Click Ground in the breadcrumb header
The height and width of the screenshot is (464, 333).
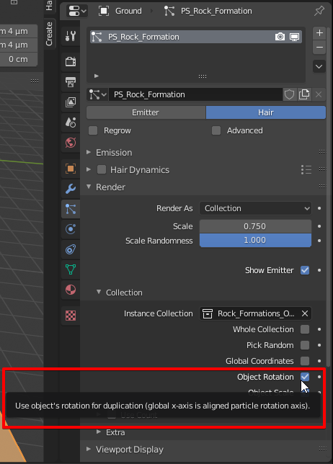(x=128, y=11)
